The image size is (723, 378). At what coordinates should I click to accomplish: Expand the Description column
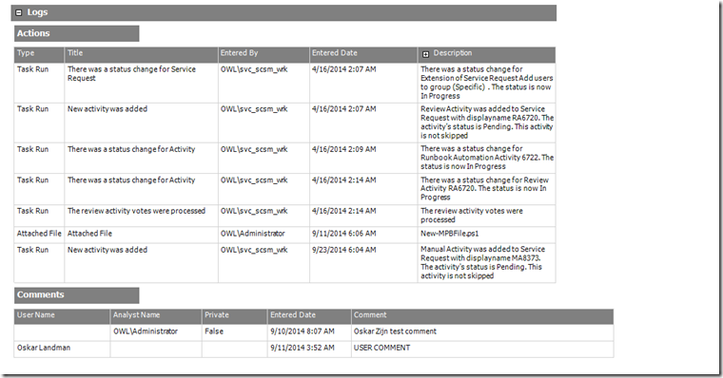coord(425,54)
